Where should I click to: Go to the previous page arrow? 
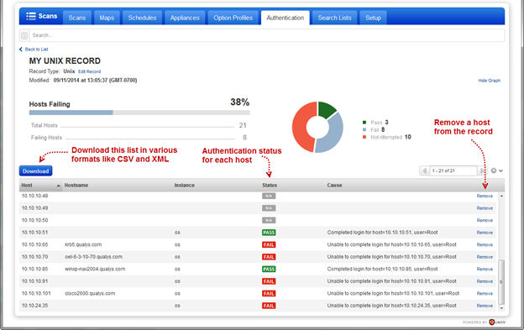(424, 170)
